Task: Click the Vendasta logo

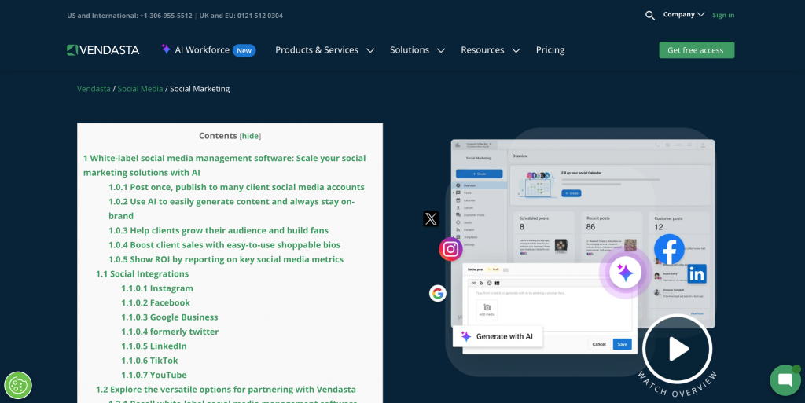Action: [103, 50]
